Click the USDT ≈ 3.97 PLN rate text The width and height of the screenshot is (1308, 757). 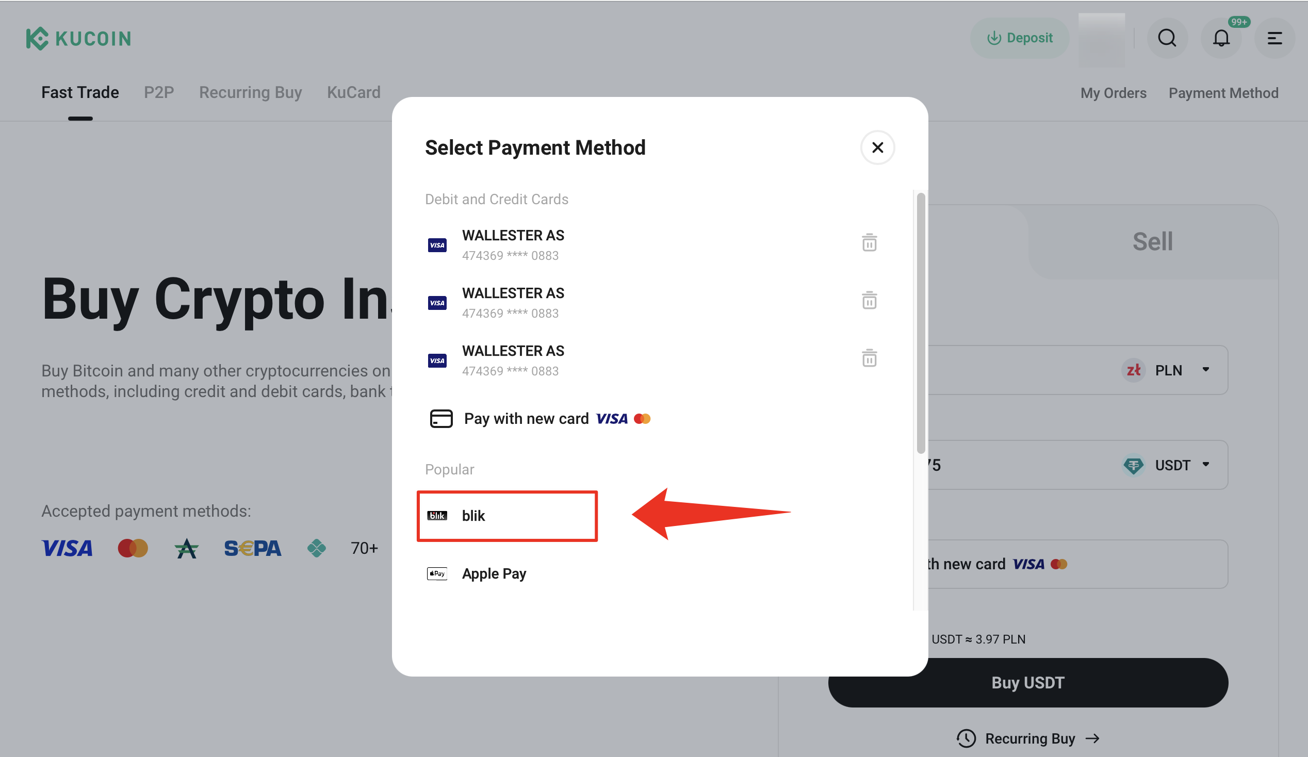978,639
